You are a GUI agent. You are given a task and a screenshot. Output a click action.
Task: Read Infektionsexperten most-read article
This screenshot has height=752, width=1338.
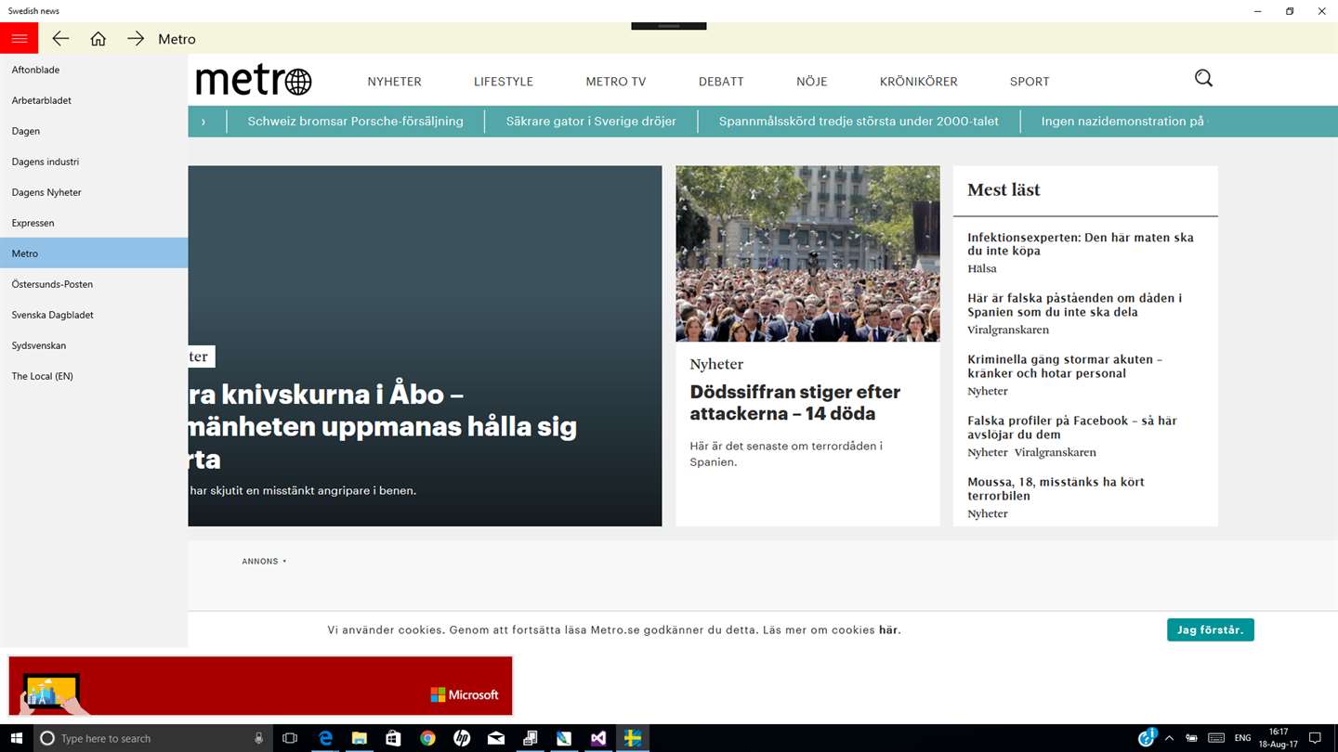(x=1081, y=244)
